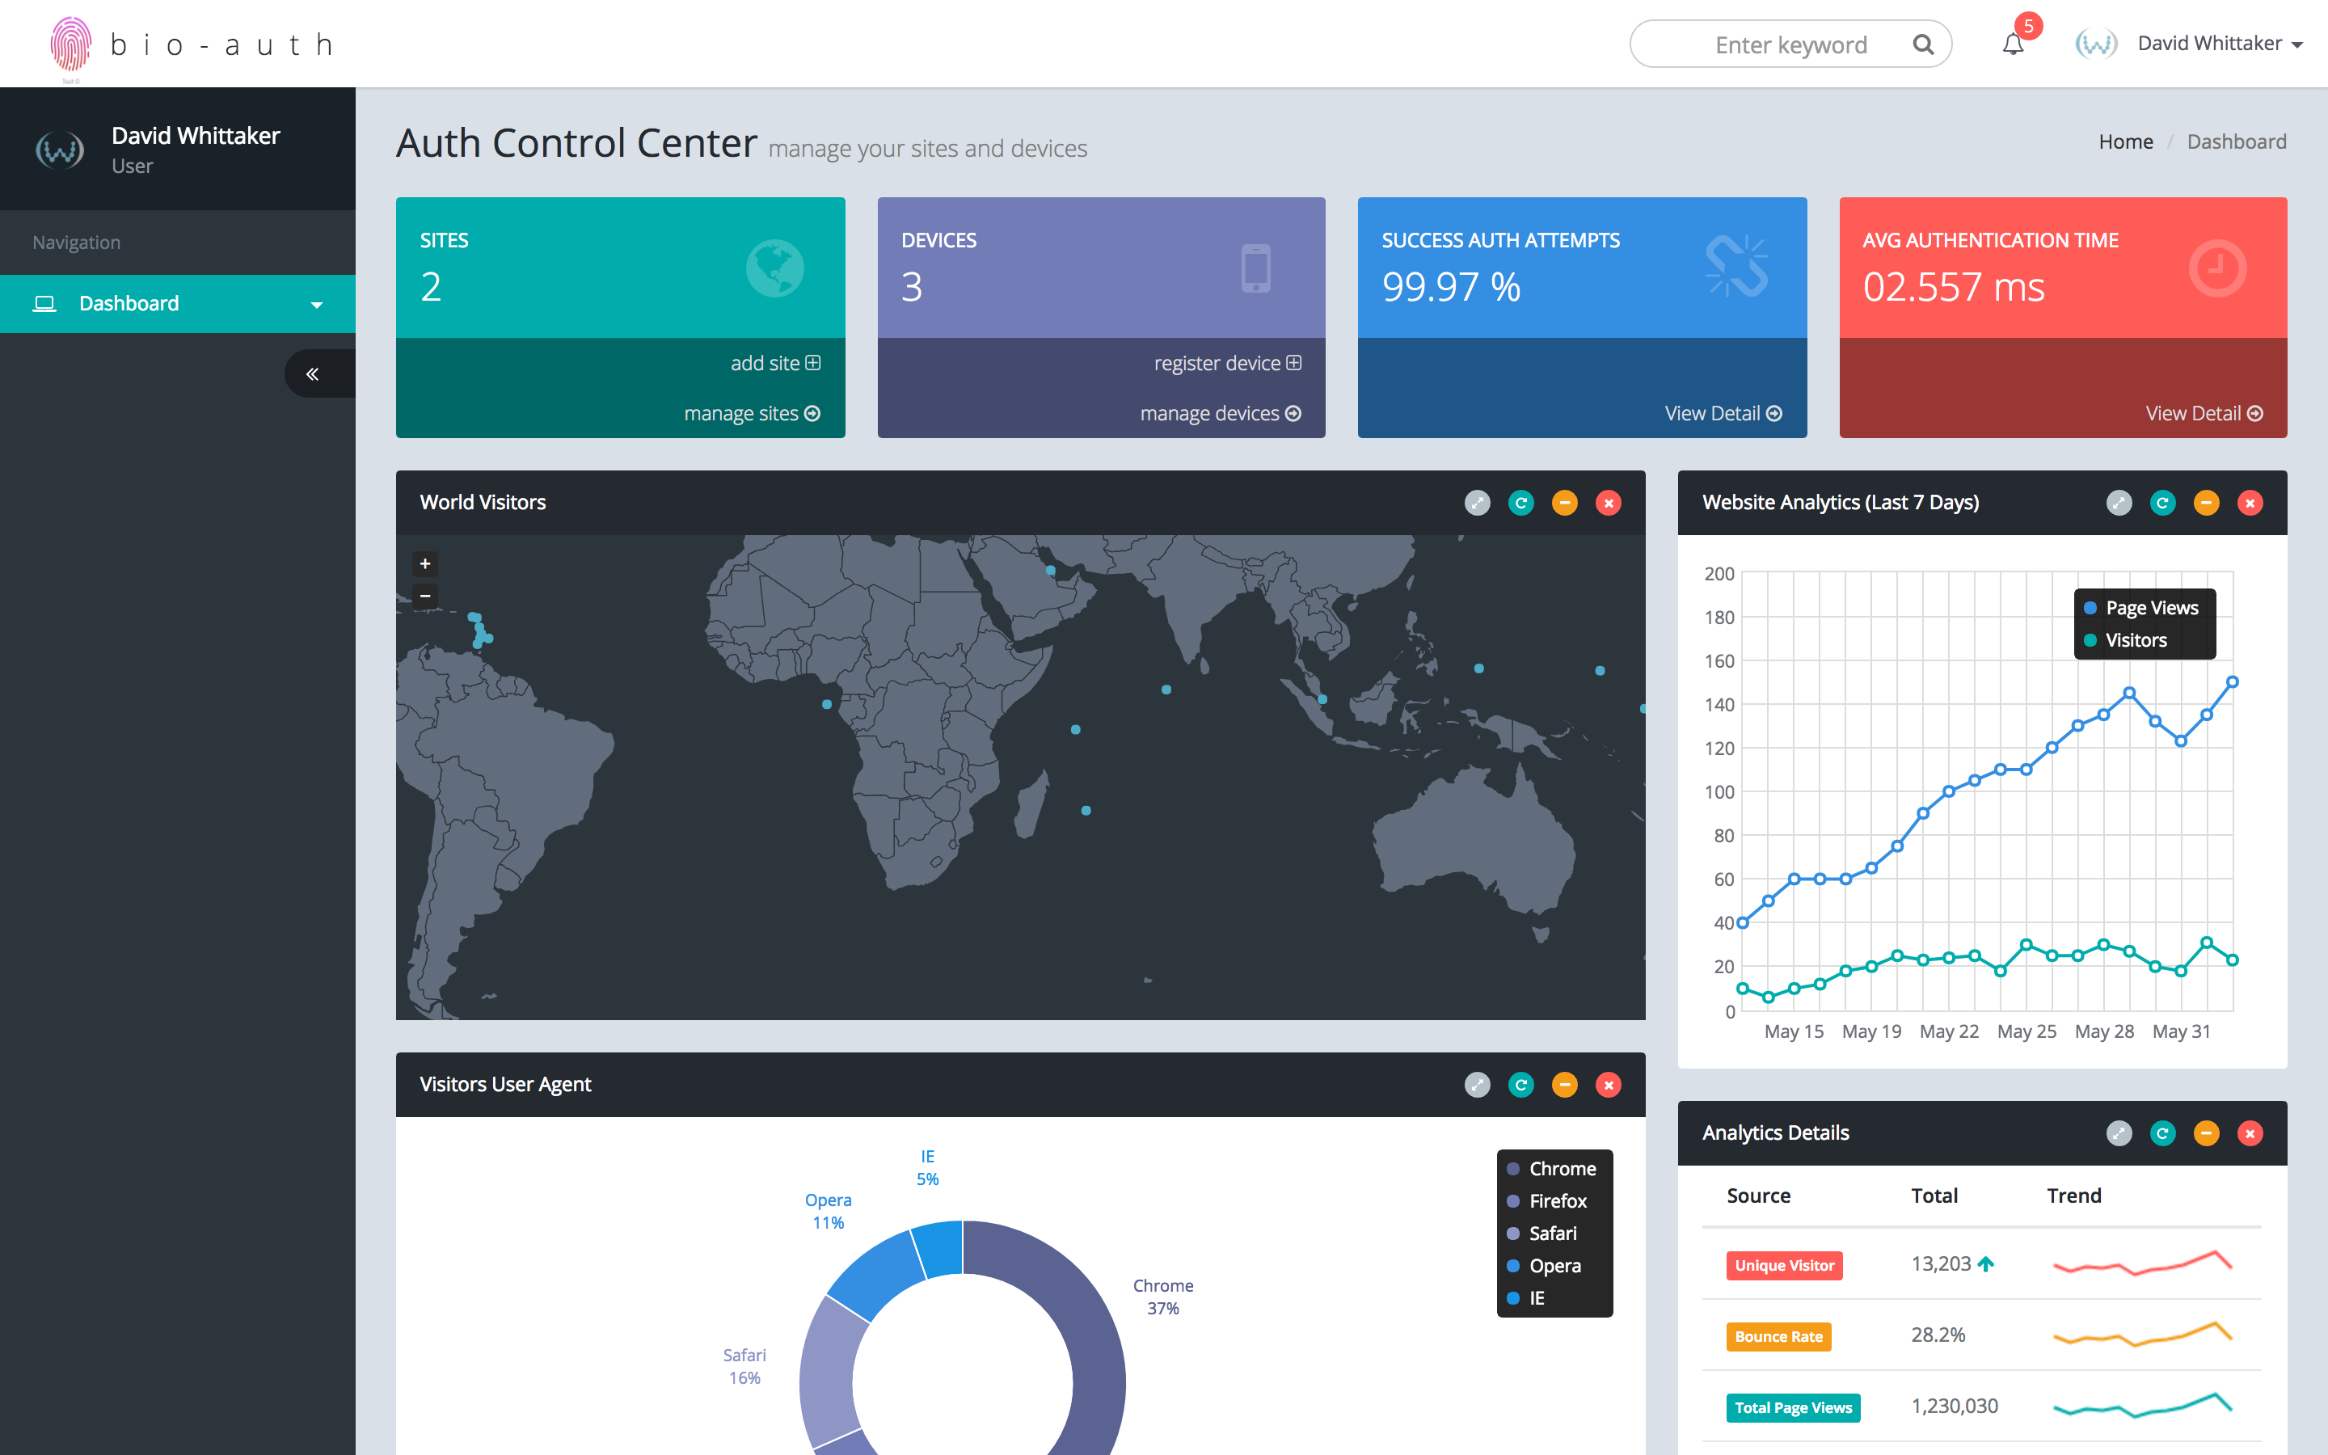Image resolution: width=2328 pixels, height=1455 pixels.
Task: Close the Website Analytics panel
Action: point(2250,502)
